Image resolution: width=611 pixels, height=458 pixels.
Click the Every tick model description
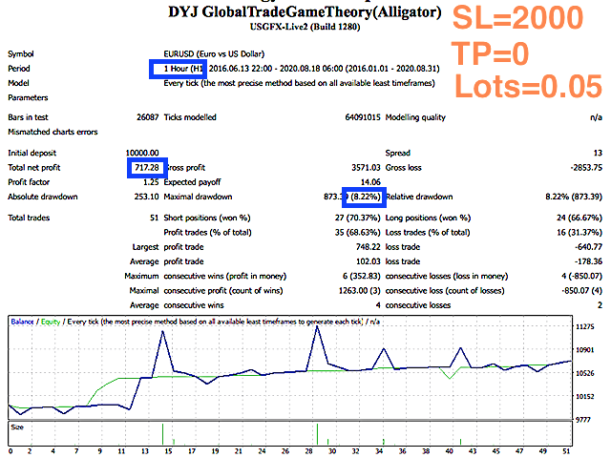(x=299, y=83)
